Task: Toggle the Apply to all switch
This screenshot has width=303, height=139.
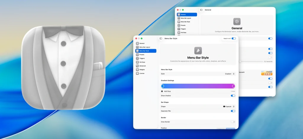Action: [233, 38]
